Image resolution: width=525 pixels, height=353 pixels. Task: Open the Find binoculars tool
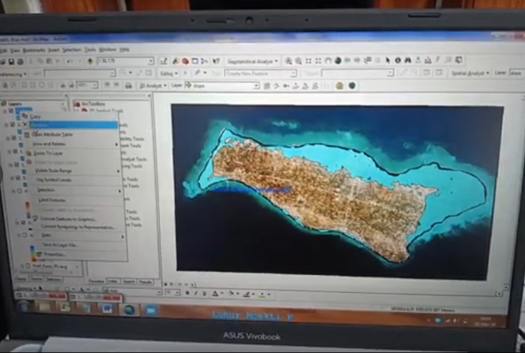click(408, 60)
